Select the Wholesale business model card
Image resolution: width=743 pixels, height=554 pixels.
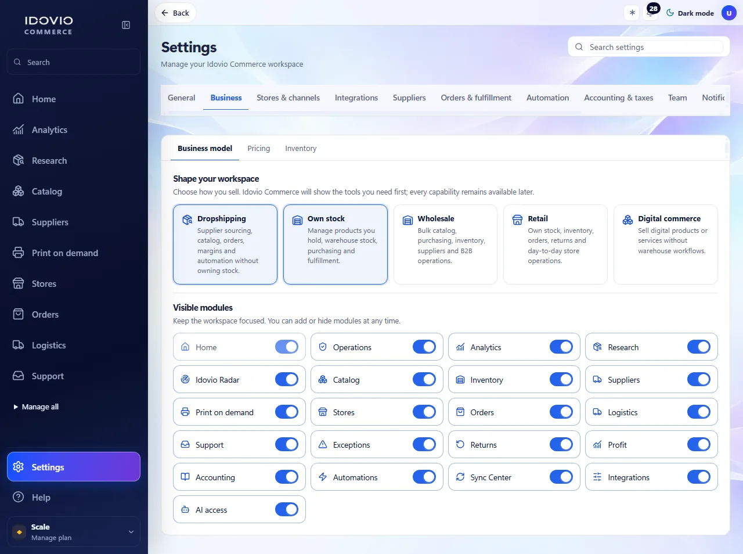point(445,244)
